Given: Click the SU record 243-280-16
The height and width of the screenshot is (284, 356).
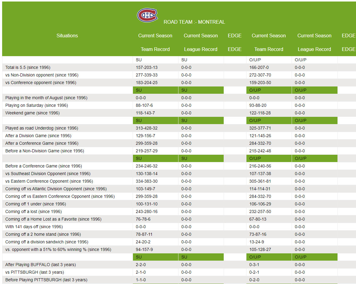Looking at the screenshot, I should point(147,211).
